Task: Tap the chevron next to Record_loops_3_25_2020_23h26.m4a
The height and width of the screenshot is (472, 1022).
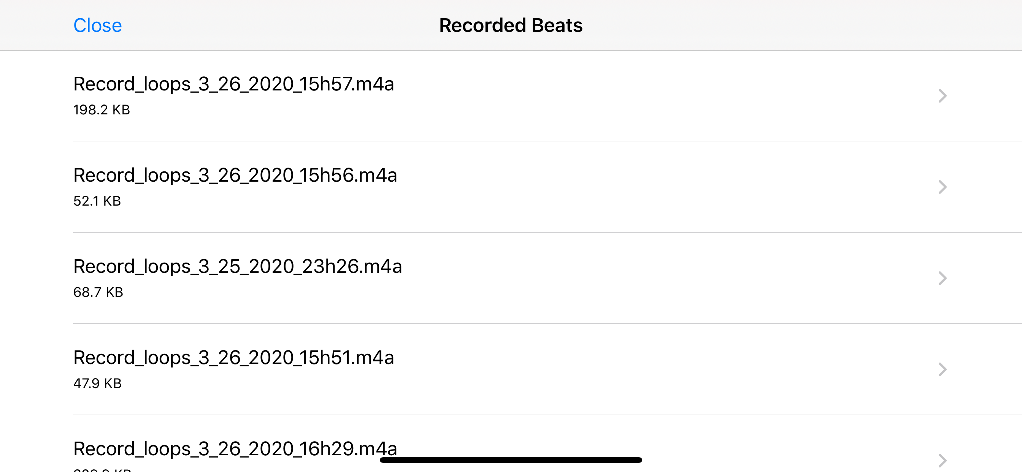Action: click(942, 279)
